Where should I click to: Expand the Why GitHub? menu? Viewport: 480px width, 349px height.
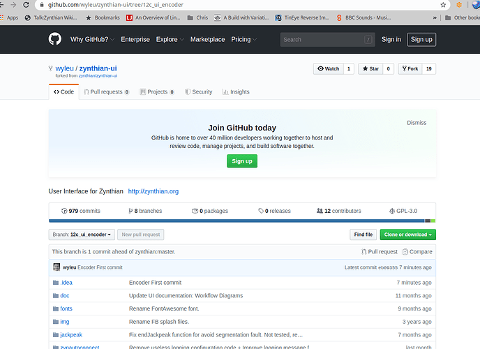(x=92, y=40)
